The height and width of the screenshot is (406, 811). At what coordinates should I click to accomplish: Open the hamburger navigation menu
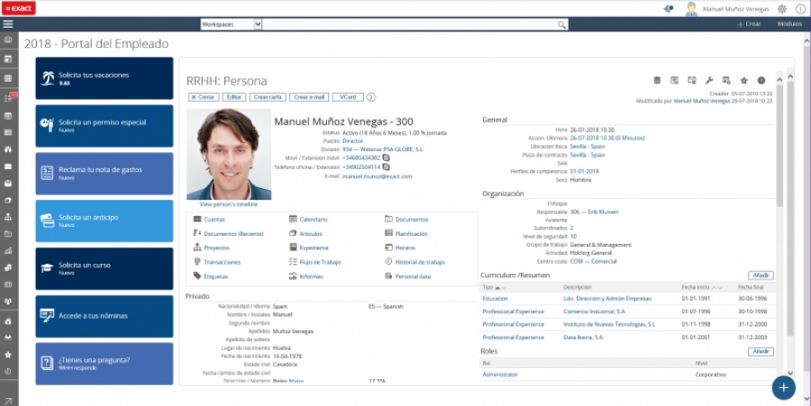[8, 24]
